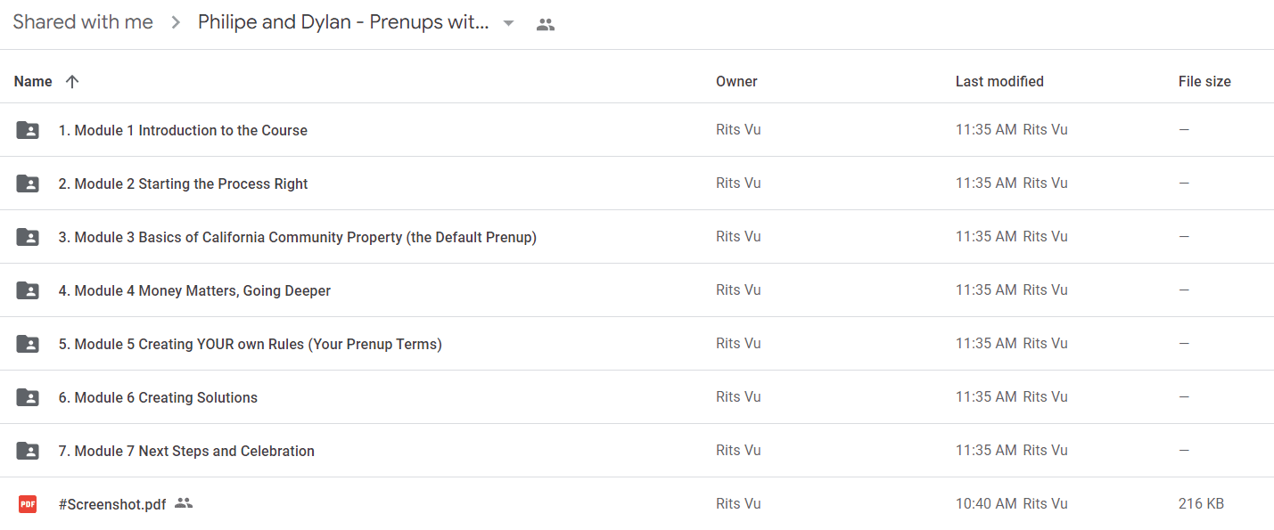Sort by Name column header
Image resolution: width=1274 pixels, height=530 pixels.
tap(33, 81)
